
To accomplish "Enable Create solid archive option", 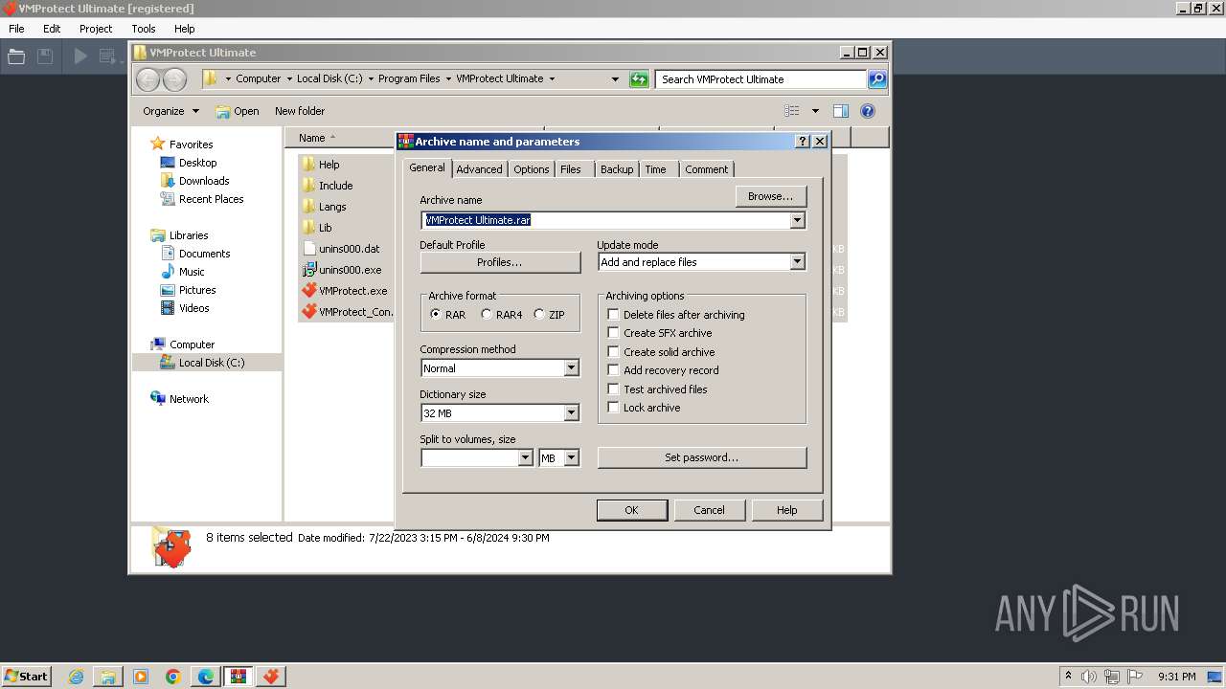I will 614,352.
